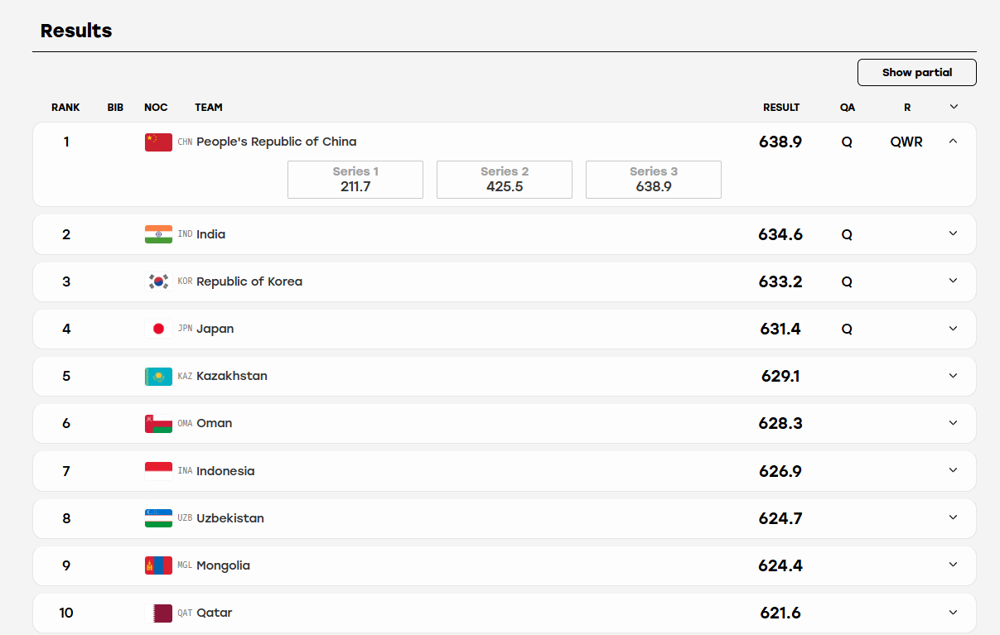Click the CHN country code
The image size is (1000, 635).
(185, 142)
